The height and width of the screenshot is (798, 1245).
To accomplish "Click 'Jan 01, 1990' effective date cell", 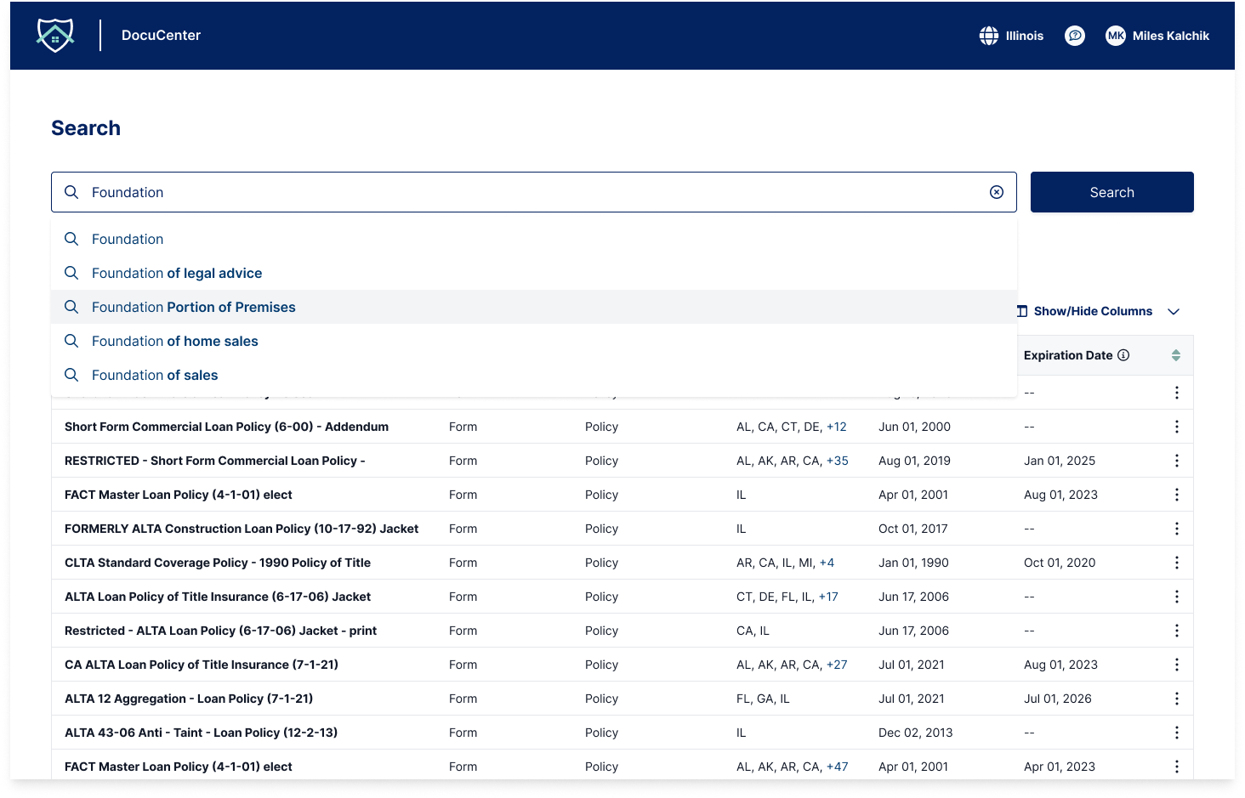I will point(913,563).
